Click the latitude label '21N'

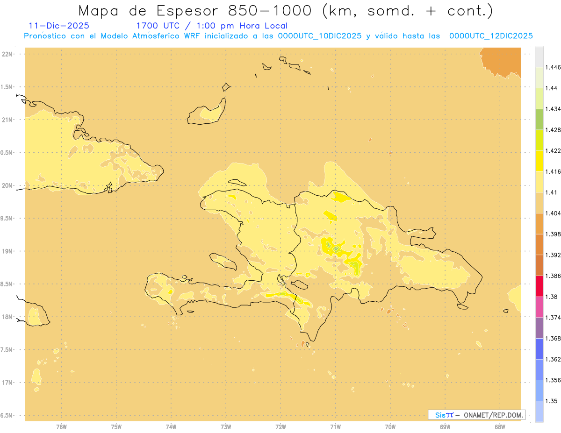(7, 120)
